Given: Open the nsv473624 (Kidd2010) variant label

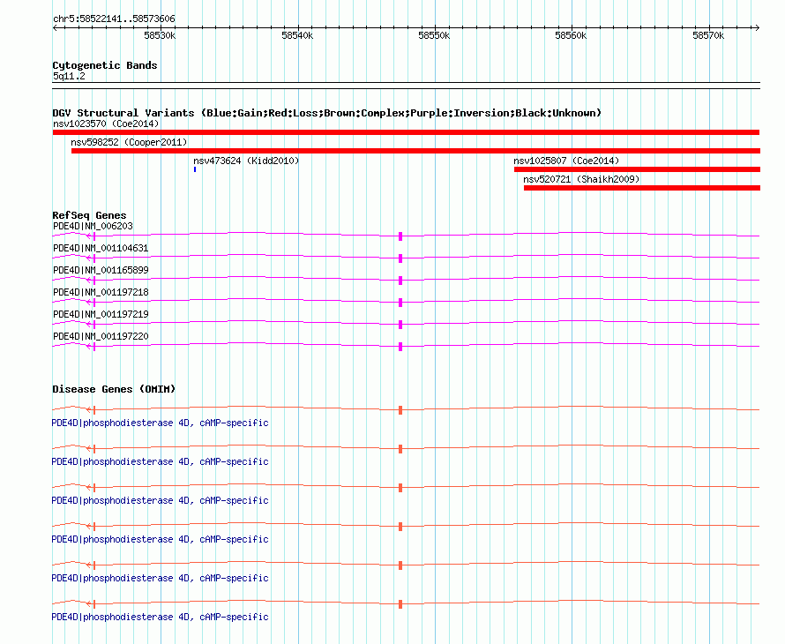Looking at the screenshot, I should click(246, 161).
